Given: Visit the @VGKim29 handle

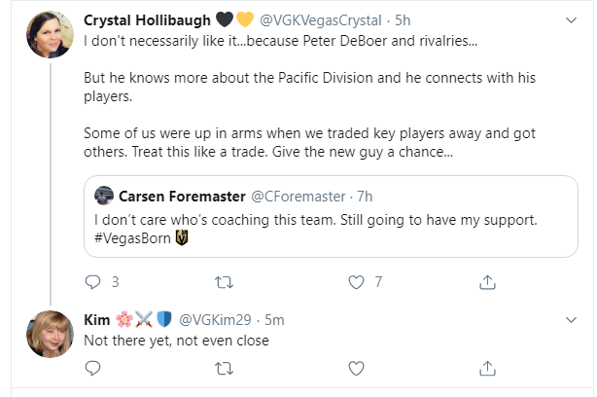Looking at the screenshot, I should (x=221, y=318).
